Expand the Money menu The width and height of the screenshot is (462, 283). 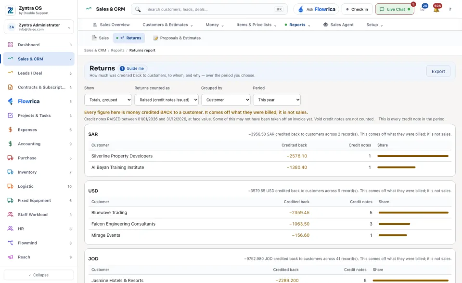point(215,25)
